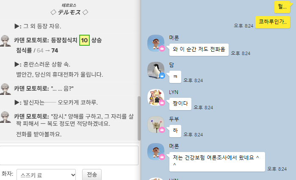This screenshot has height=180, width=296.
Task: Click the 짱이다 chat bubble from LYN
Action: pos(180,104)
